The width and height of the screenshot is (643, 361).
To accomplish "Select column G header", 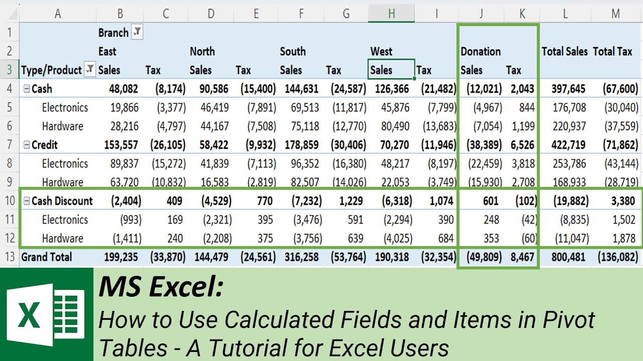I will coord(346,14).
